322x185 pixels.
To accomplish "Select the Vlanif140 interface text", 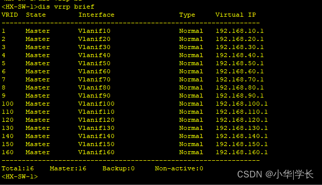I will pos(96,136).
